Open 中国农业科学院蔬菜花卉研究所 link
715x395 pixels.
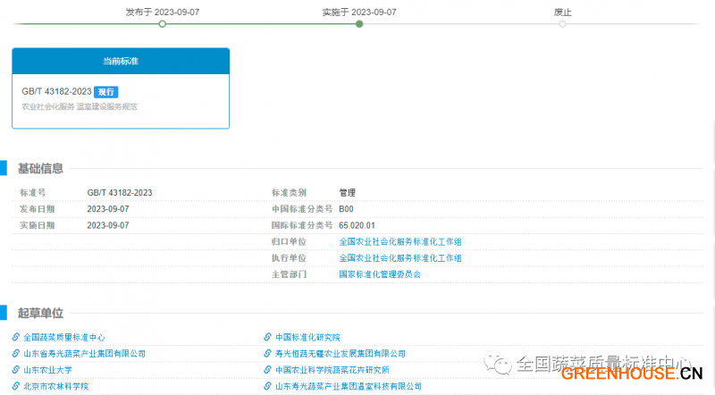point(332,370)
